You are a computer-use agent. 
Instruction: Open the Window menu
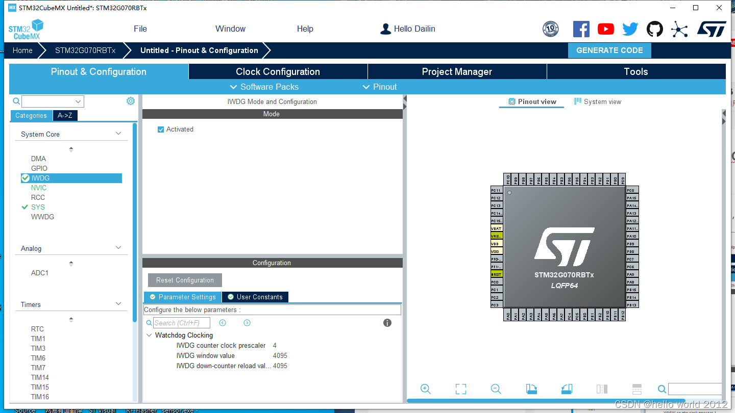(230, 29)
